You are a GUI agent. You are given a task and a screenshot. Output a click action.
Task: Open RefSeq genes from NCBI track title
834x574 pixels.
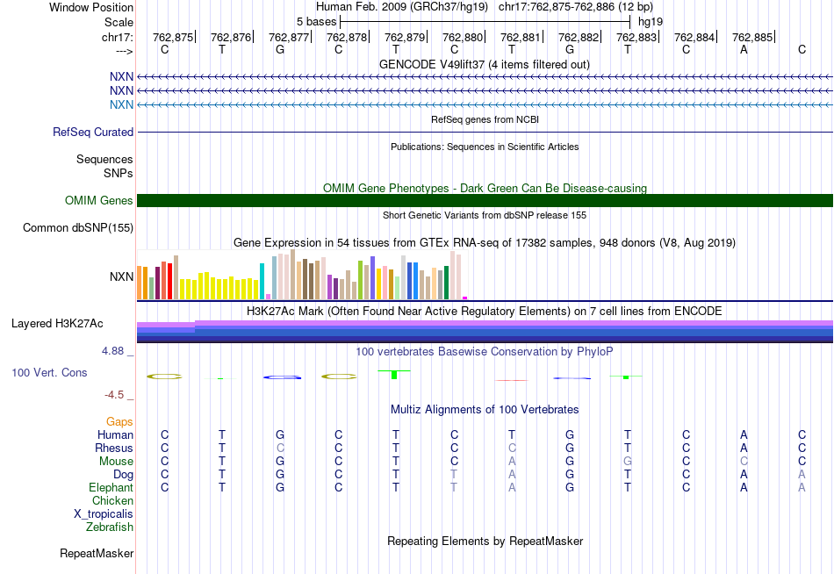click(x=485, y=119)
